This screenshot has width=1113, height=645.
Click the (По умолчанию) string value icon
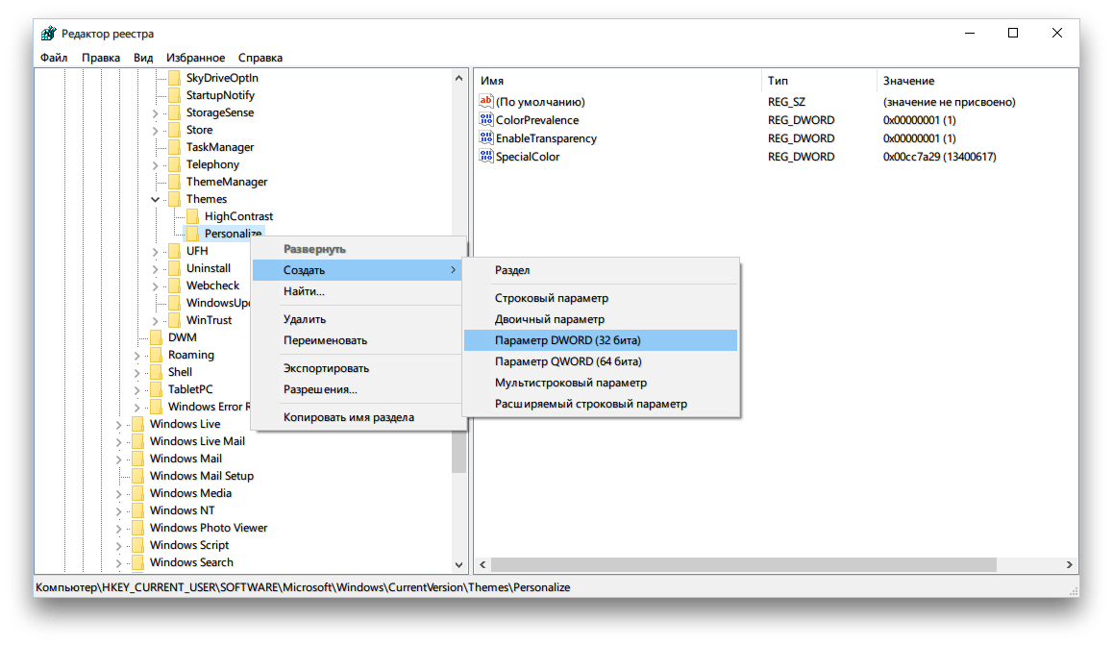(486, 101)
